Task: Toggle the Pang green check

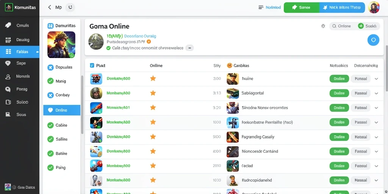Action: point(50,167)
